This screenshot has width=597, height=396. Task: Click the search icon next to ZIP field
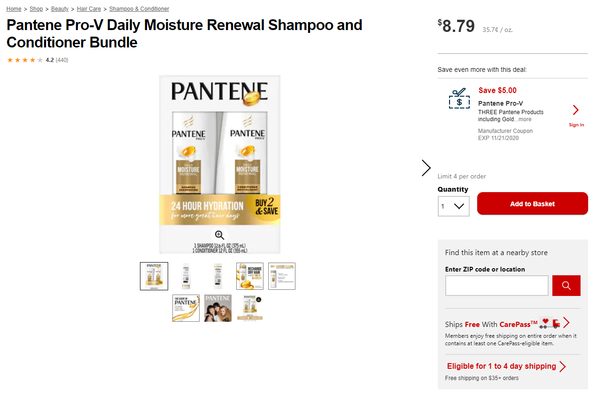click(x=566, y=286)
